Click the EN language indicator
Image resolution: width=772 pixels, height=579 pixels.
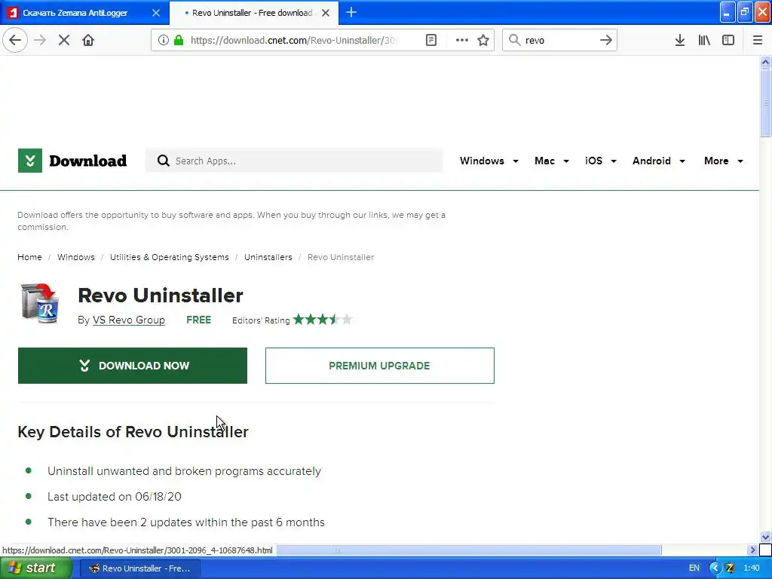(694, 568)
